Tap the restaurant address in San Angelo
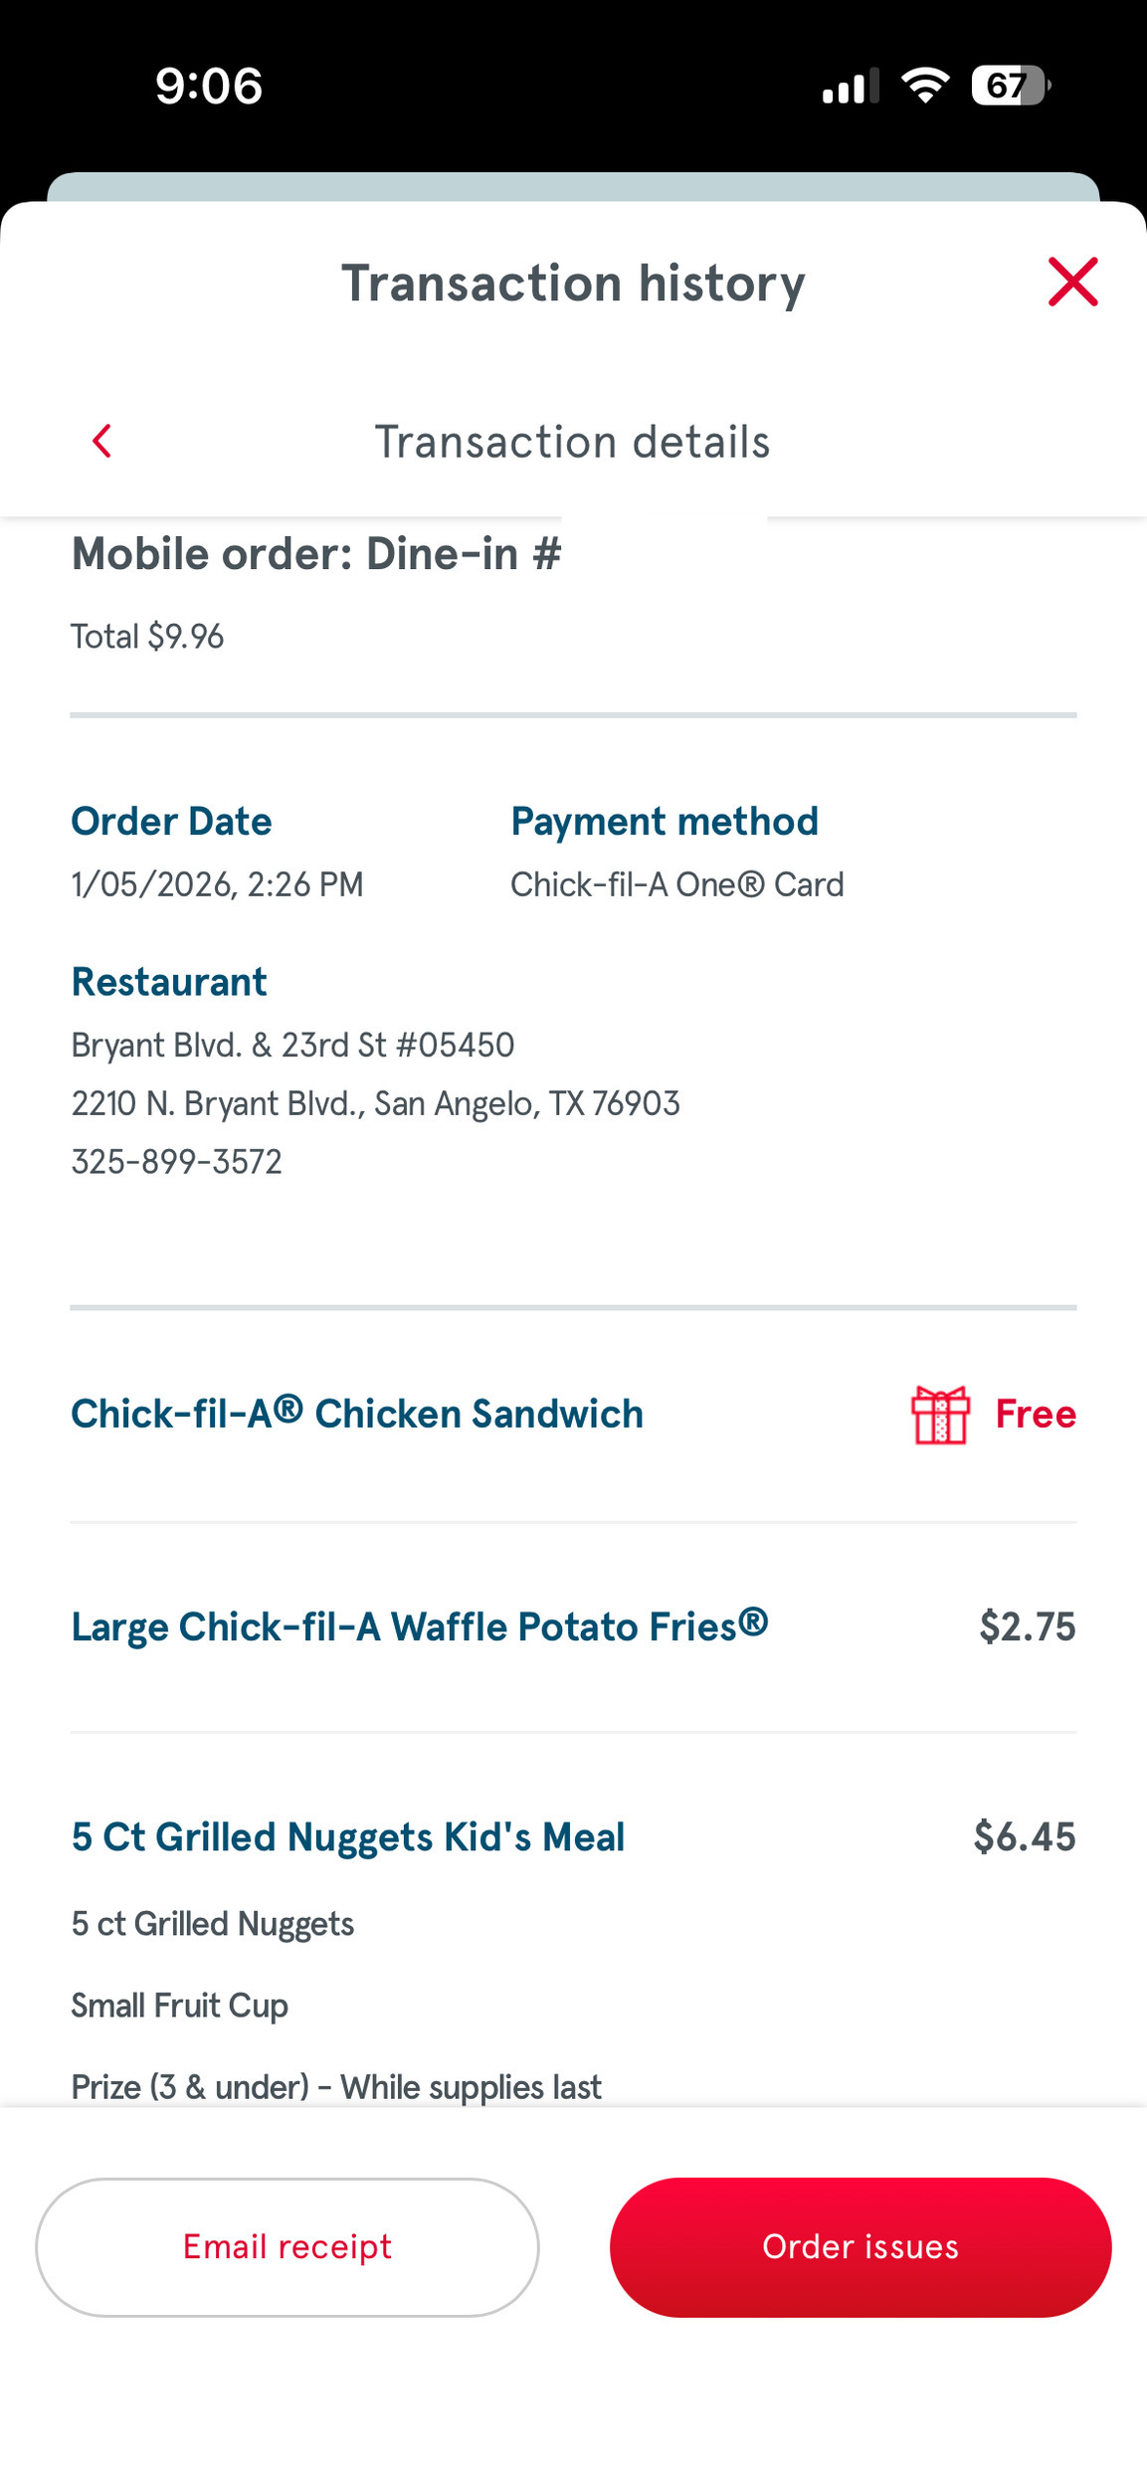Screen dimensions: 1147x2487 (375, 1103)
